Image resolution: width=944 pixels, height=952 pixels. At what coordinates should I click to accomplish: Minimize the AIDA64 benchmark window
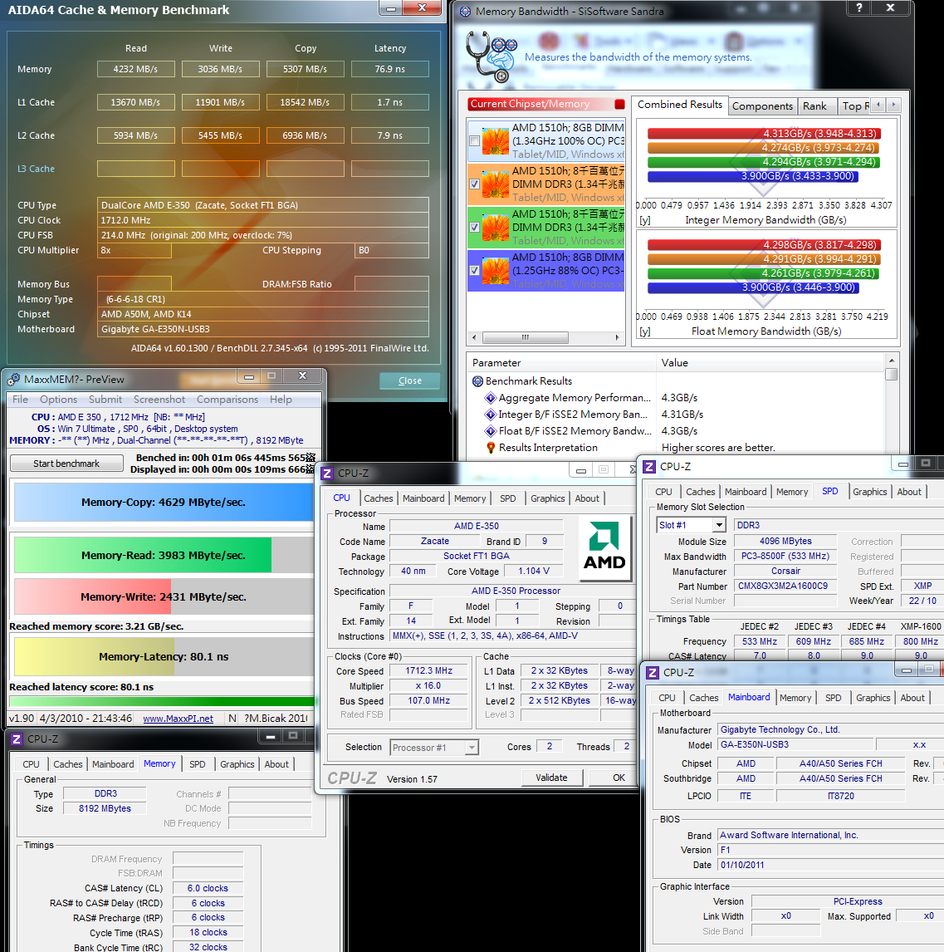click(391, 8)
